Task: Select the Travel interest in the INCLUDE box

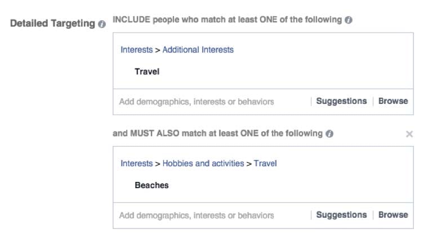Action: (x=147, y=71)
